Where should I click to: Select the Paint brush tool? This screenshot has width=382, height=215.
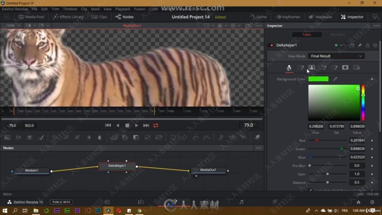point(41,137)
